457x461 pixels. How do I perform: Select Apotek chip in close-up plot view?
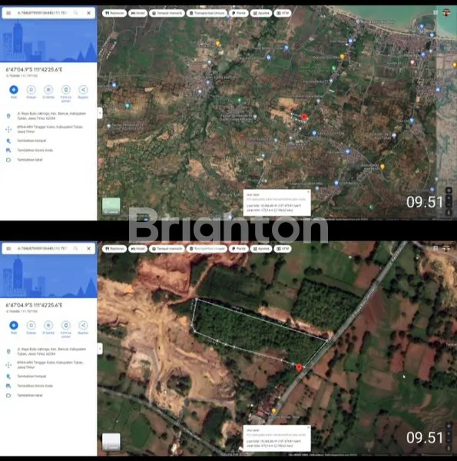[261, 249]
